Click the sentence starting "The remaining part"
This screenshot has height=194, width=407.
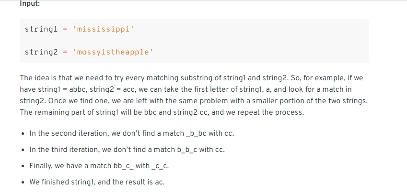tap(162, 112)
